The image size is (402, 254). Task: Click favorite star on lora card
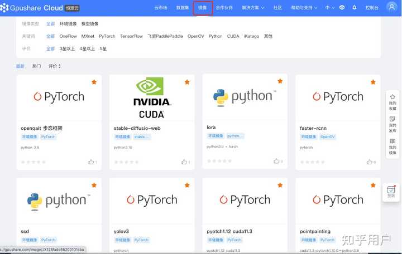[280, 81]
